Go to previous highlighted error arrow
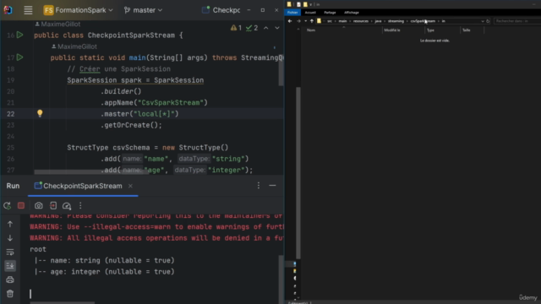Screen dimensions: 541x304 click(266, 28)
